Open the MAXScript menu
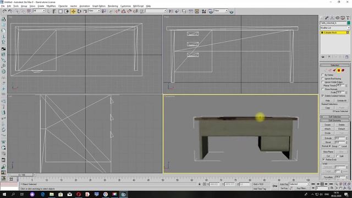This screenshot has height=198, width=352. (x=138, y=6)
